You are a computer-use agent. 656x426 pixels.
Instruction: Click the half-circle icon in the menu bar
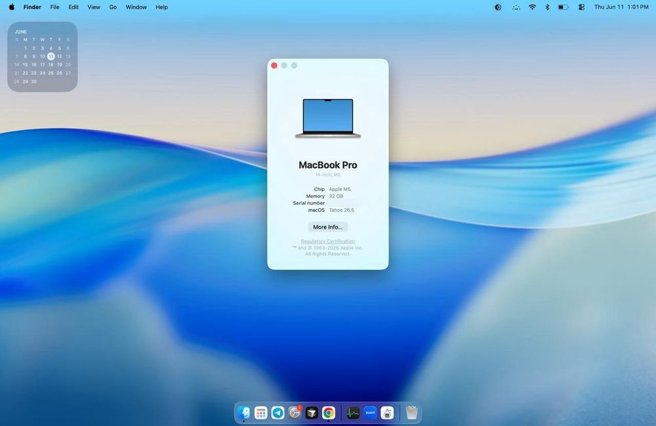498,7
